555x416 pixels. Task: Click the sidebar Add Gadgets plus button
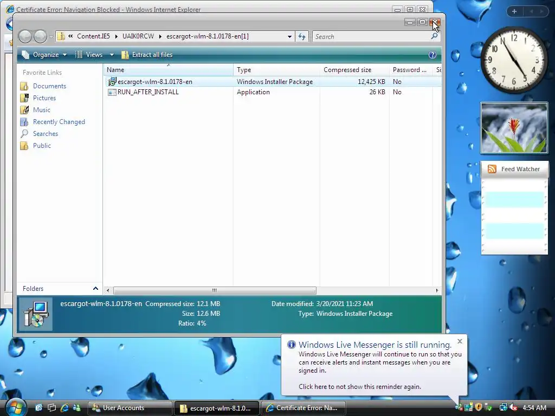point(514,11)
